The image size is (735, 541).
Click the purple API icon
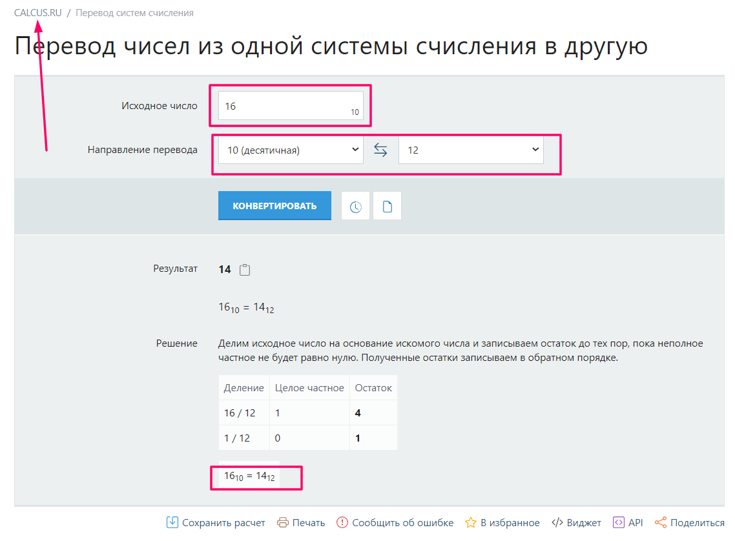coord(619,522)
